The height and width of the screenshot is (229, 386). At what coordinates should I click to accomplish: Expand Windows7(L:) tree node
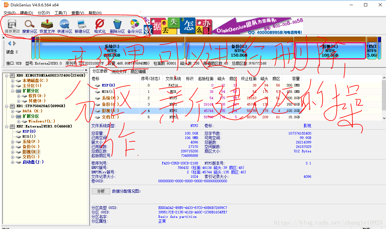19,121
